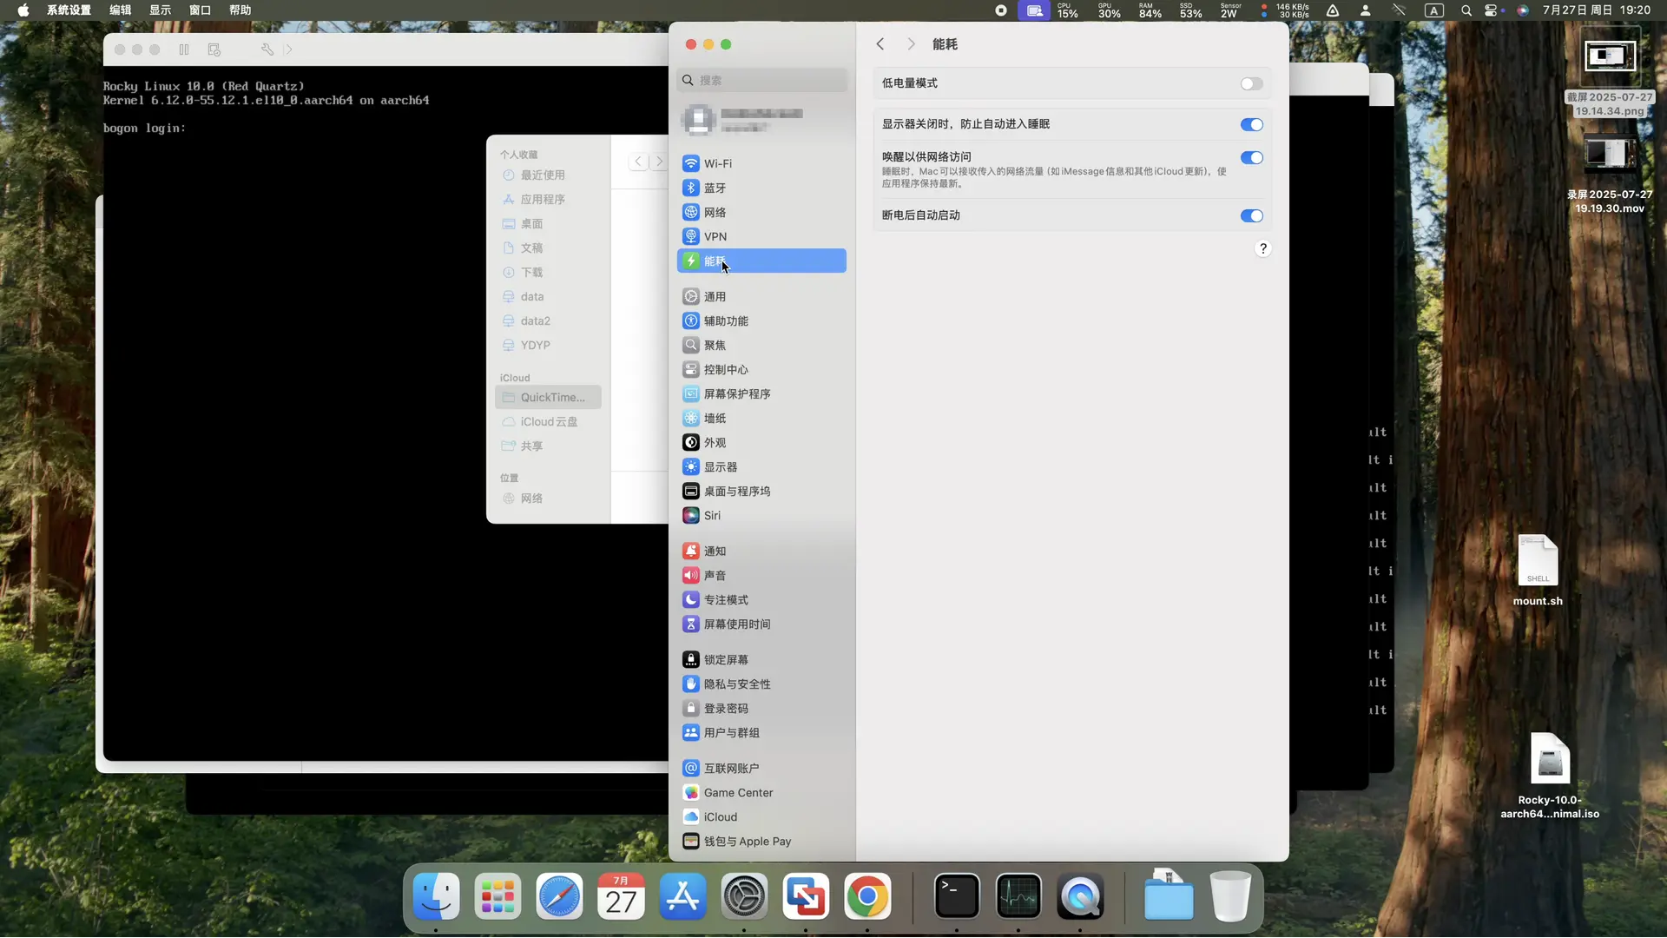Launch Safari from the Dock

click(x=559, y=896)
